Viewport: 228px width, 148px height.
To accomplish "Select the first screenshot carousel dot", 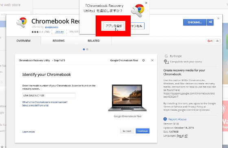I will click(84, 49).
